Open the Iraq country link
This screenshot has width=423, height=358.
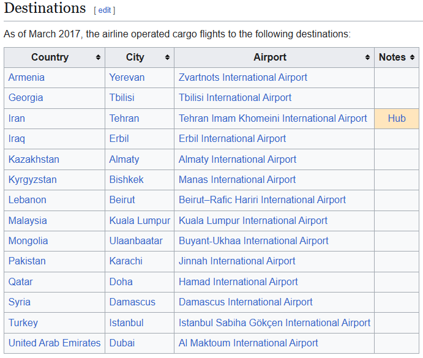(17, 139)
